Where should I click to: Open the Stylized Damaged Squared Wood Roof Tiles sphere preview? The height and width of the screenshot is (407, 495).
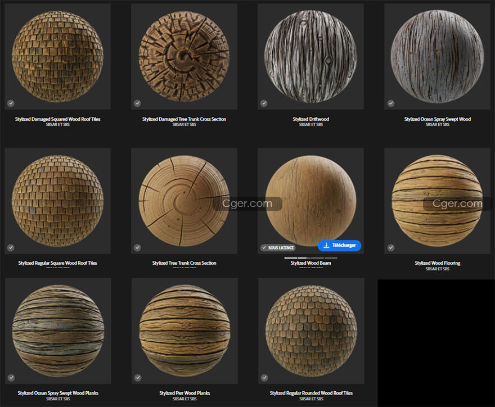pos(57,56)
